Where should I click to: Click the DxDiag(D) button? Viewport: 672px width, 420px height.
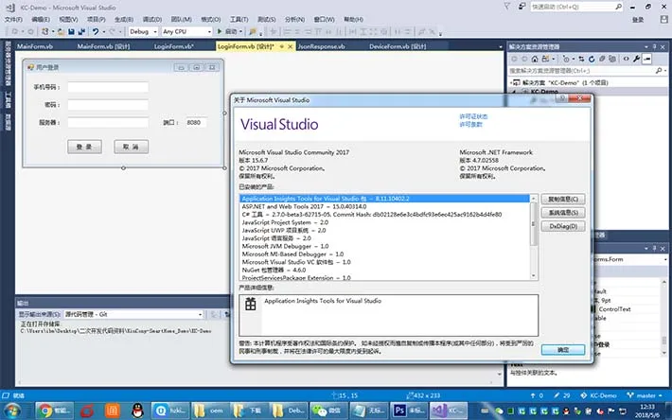[x=563, y=226]
